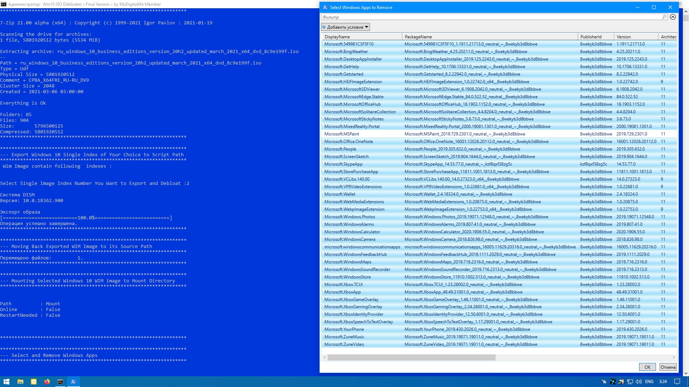The width and height of the screenshot is (689, 387).
Task: Open the clock showing 3:24
Action: tap(663, 382)
